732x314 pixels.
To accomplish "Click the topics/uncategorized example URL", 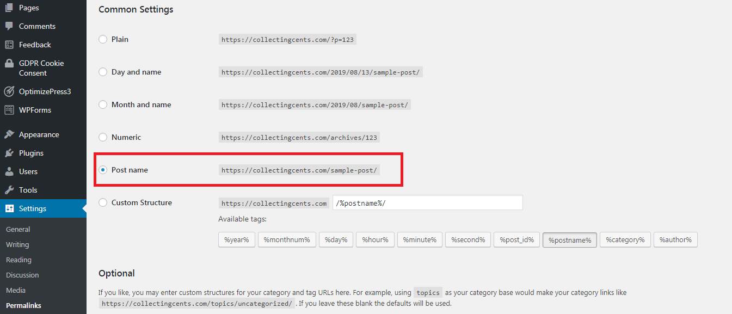I will coord(196,303).
